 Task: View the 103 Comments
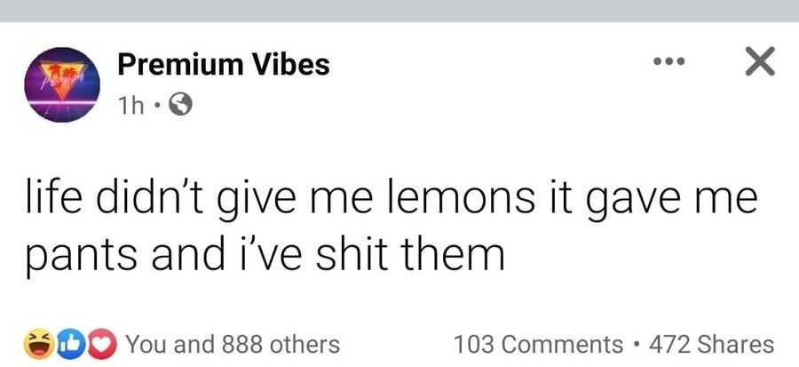tap(537, 344)
